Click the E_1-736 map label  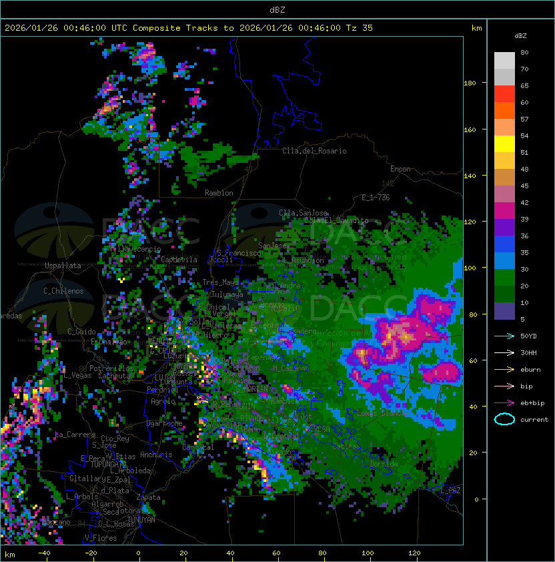(x=376, y=198)
